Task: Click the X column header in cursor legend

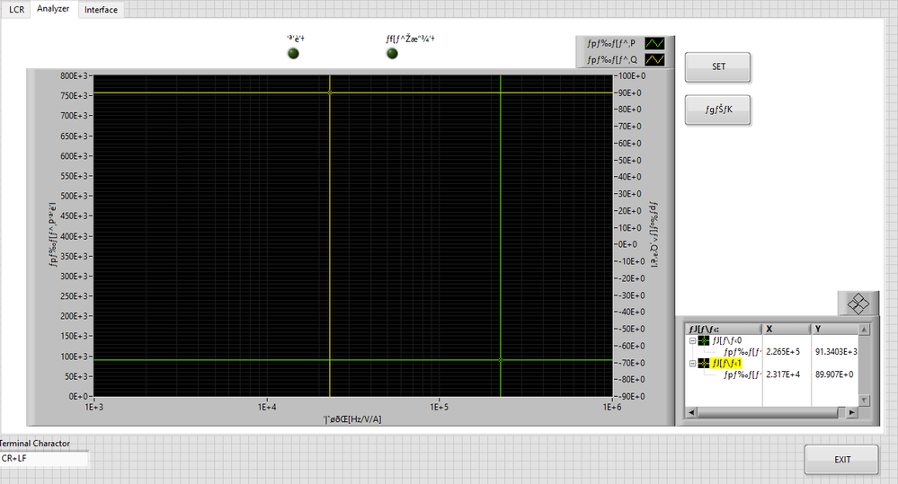Action: (x=786, y=329)
